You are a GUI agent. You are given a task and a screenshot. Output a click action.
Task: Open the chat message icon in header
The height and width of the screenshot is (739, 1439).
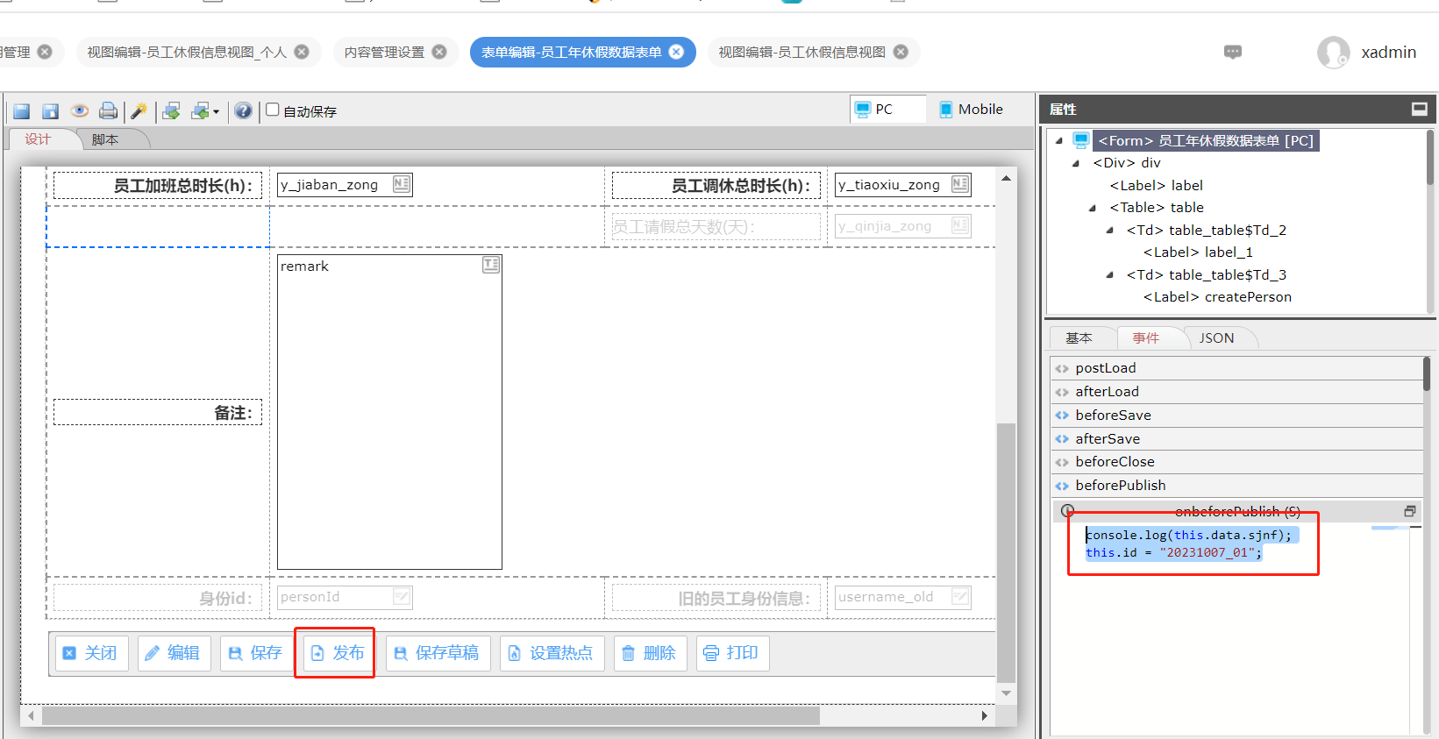pos(1233,52)
